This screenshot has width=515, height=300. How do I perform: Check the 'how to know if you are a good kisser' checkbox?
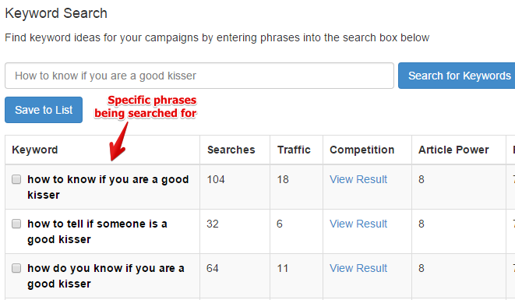tap(16, 179)
